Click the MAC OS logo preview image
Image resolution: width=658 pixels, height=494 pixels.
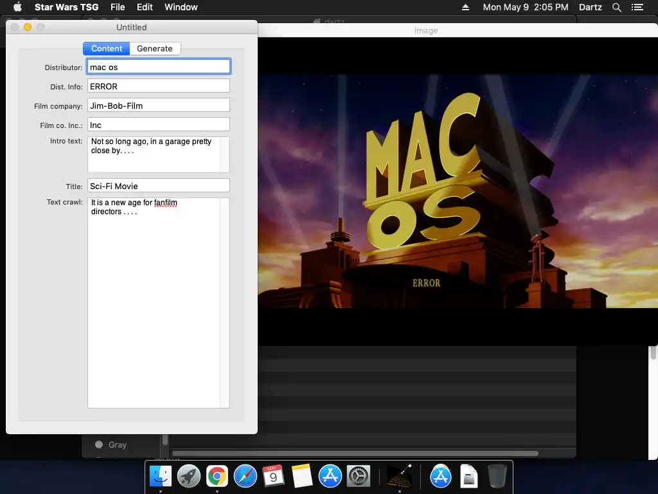point(458,191)
